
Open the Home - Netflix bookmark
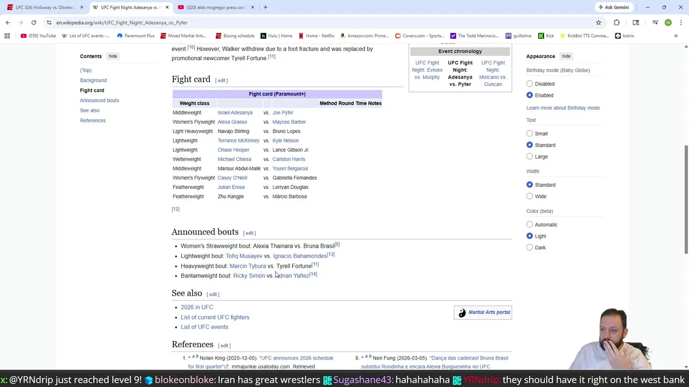click(x=317, y=36)
